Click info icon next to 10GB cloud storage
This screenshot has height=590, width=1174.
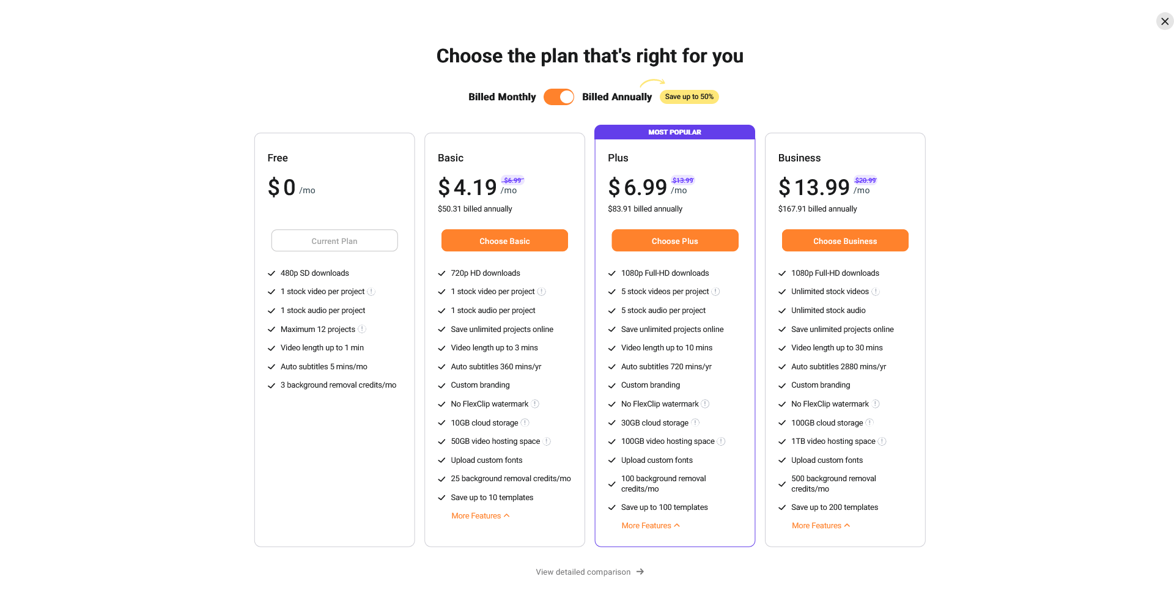(525, 422)
